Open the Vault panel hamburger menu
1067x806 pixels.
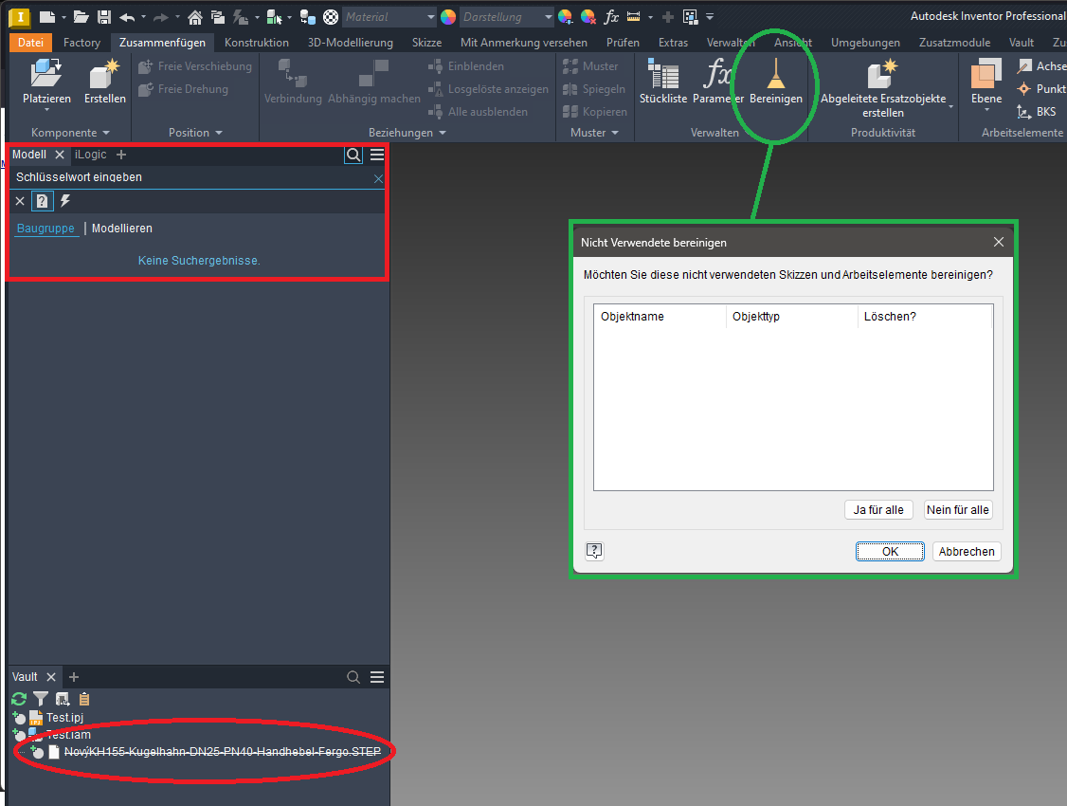pyautogui.click(x=377, y=677)
